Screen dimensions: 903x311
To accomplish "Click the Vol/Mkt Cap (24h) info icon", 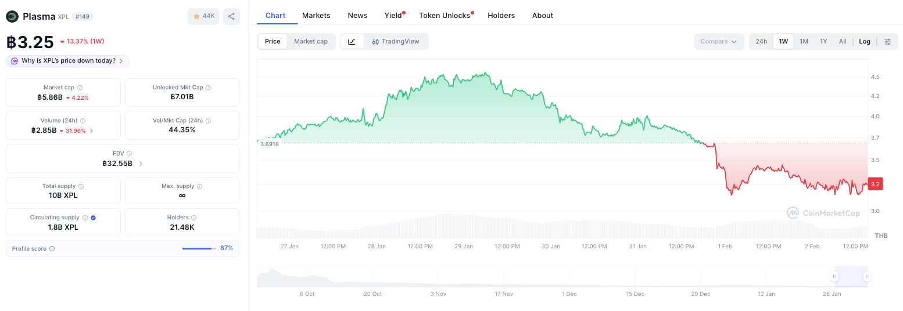I will 208,121.
